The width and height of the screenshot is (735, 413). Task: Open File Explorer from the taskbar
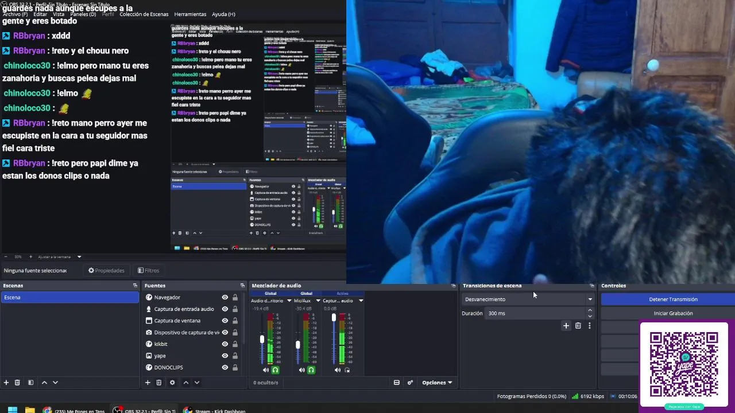30,411
